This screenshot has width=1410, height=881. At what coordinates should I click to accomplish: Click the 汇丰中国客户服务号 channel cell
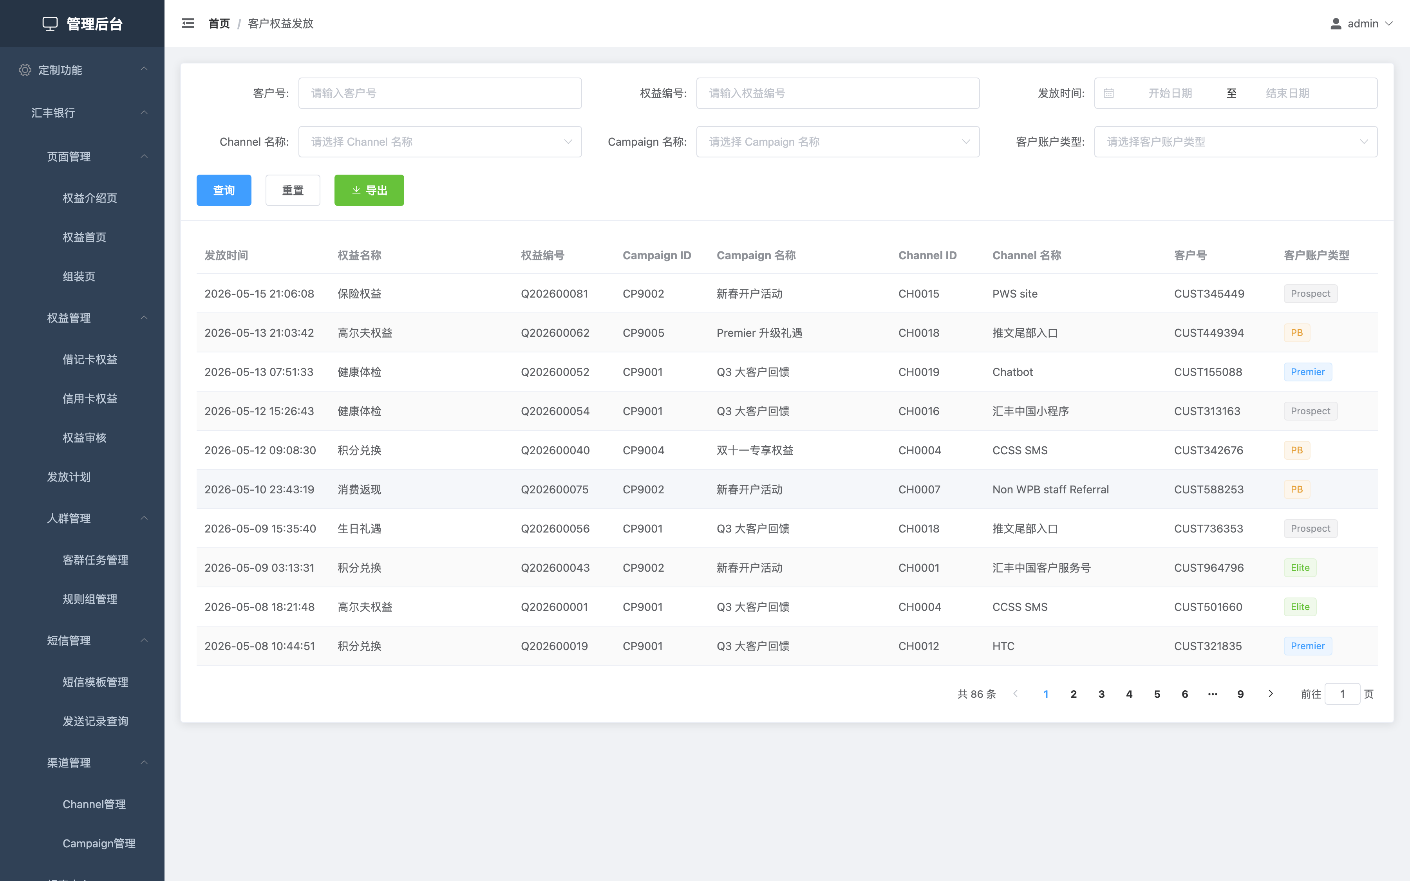click(x=1041, y=567)
